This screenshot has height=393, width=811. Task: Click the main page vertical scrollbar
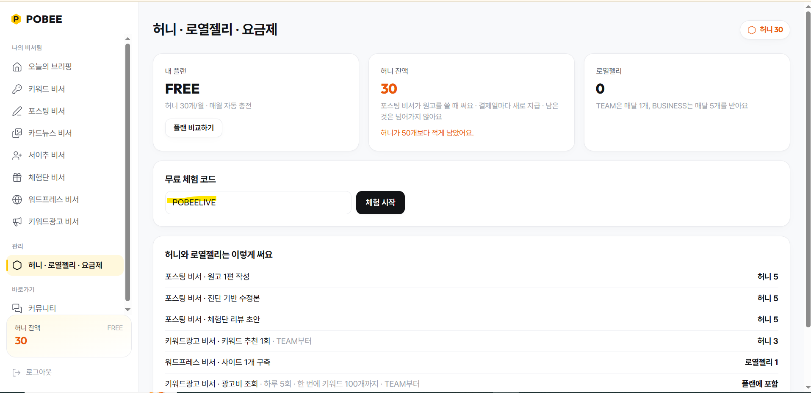(x=808, y=169)
